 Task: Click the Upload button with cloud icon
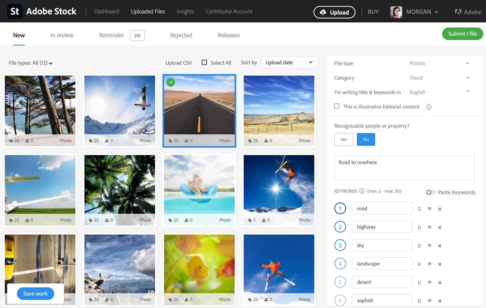334,11
